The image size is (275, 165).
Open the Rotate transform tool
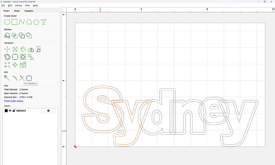pos(22,49)
